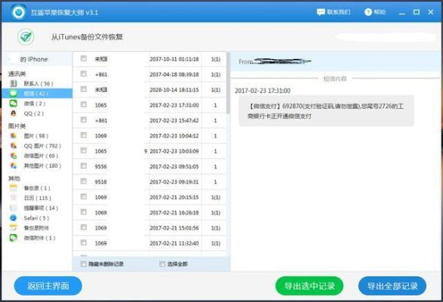
Task: Click the app logo icon in title bar
Action: coord(19,12)
